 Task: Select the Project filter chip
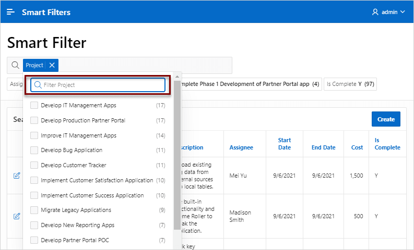click(x=34, y=65)
